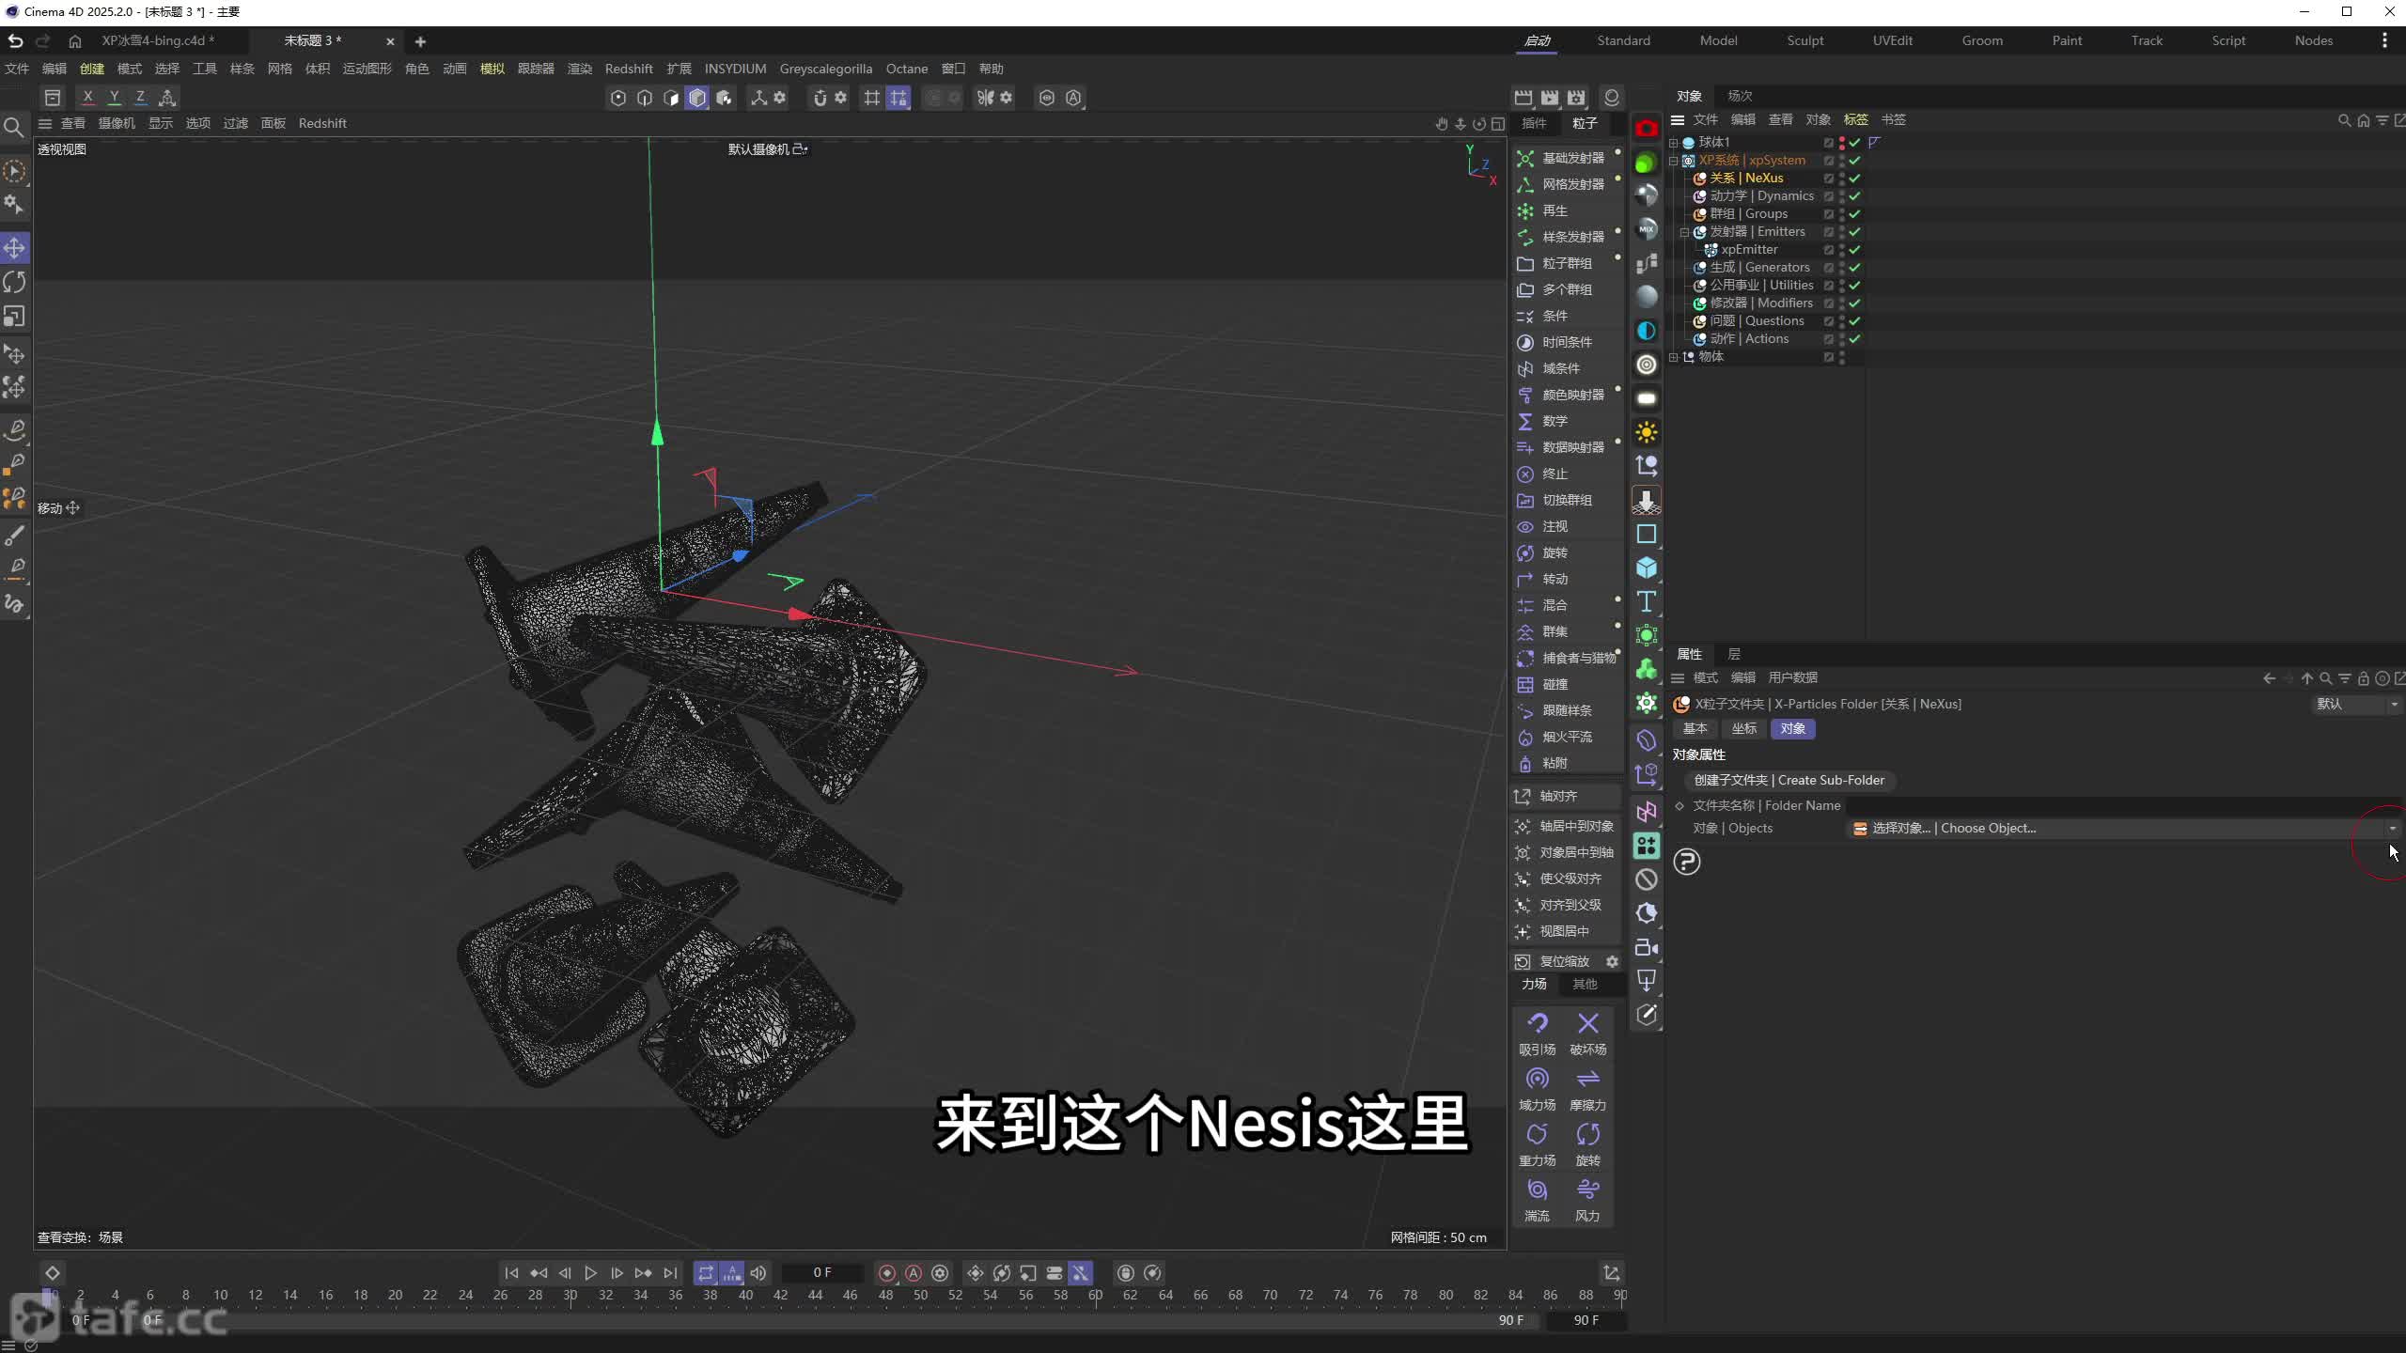Toggle the enable checkmark for xpEmitter

pyautogui.click(x=1854, y=250)
